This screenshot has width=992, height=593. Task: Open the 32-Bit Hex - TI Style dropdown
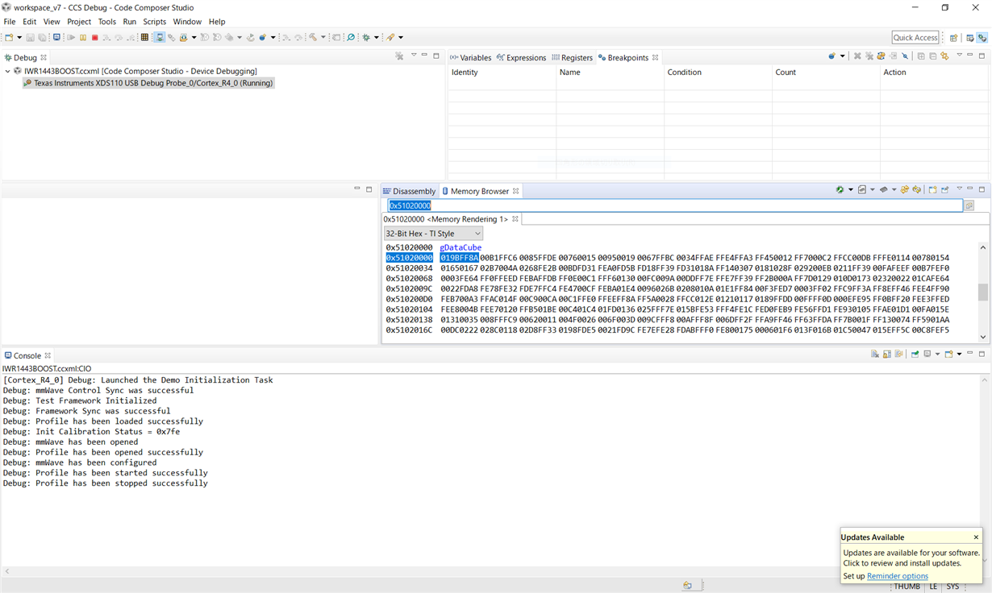click(434, 234)
